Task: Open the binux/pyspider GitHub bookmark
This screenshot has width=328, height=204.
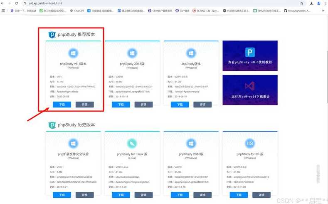Action: pyautogui.click(x=297, y=11)
